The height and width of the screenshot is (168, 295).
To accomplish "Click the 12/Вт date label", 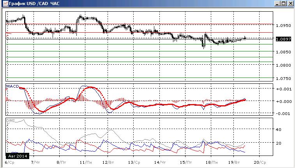I will point(109,163).
